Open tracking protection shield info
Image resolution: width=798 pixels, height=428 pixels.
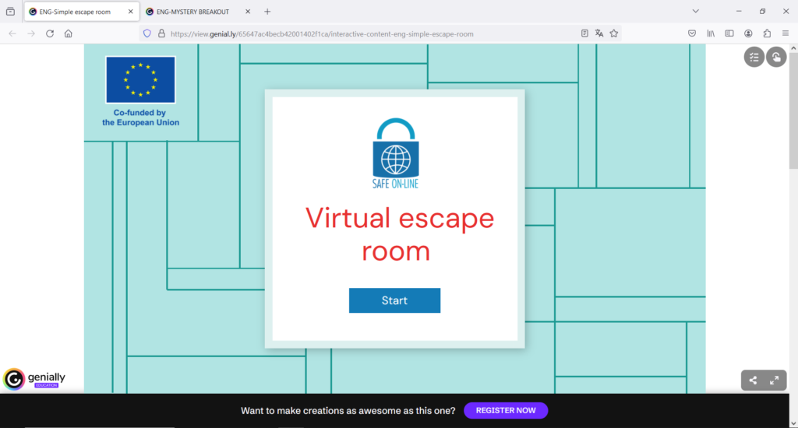click(147, 33)
